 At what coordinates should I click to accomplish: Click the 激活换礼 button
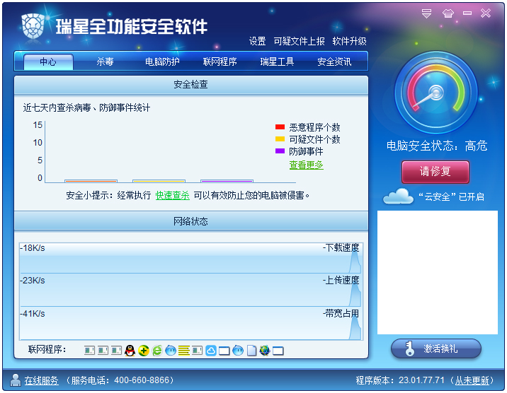coord(436,348)
